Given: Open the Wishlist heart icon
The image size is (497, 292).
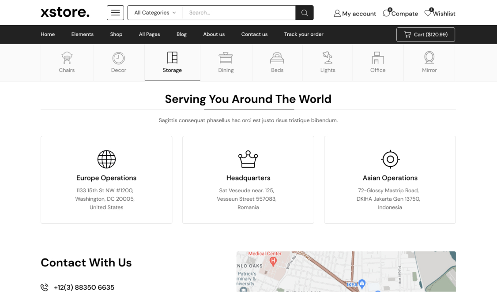Looking at the screenshot, I should pyautogui.click(x=428, y=13).
